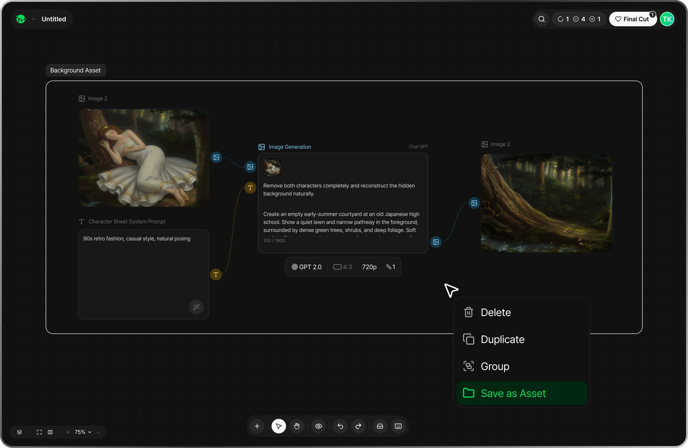Activate the hand pan tool
Image resolution: width=688 pixels, height=448 pixels.
(297, 426)
